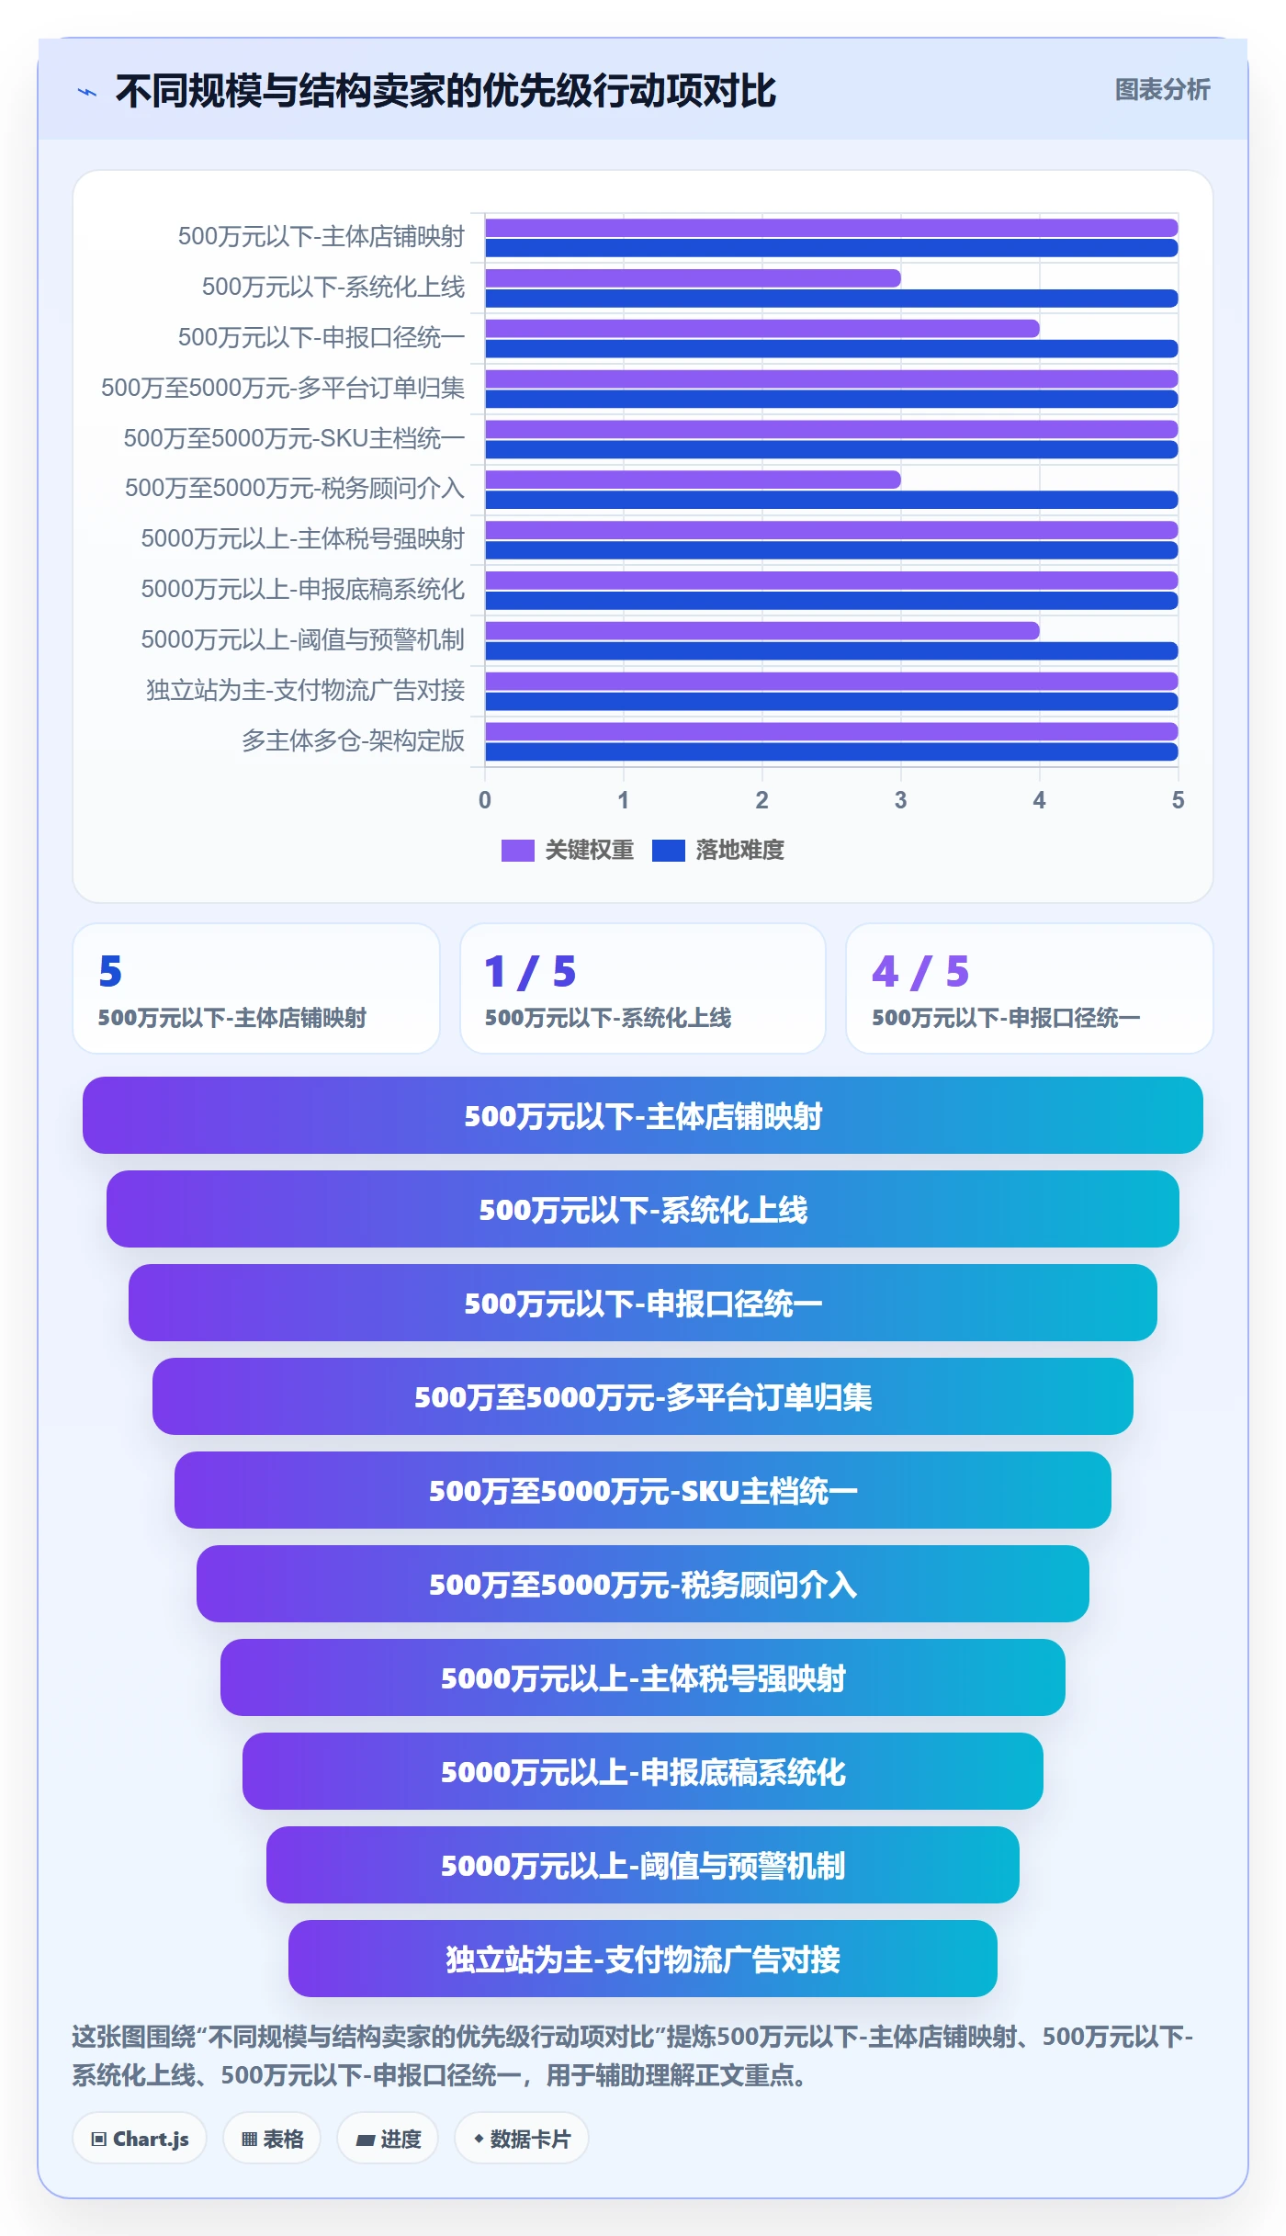Viewport: 1286px width, 2236px height.
Task: Click the 数据卡片 tag chip
Action: 522,2139
